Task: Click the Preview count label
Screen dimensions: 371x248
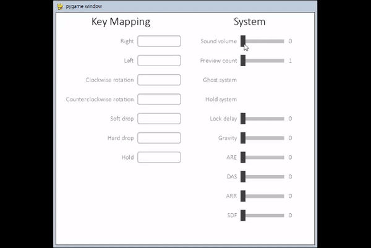Action: (219, 61)
